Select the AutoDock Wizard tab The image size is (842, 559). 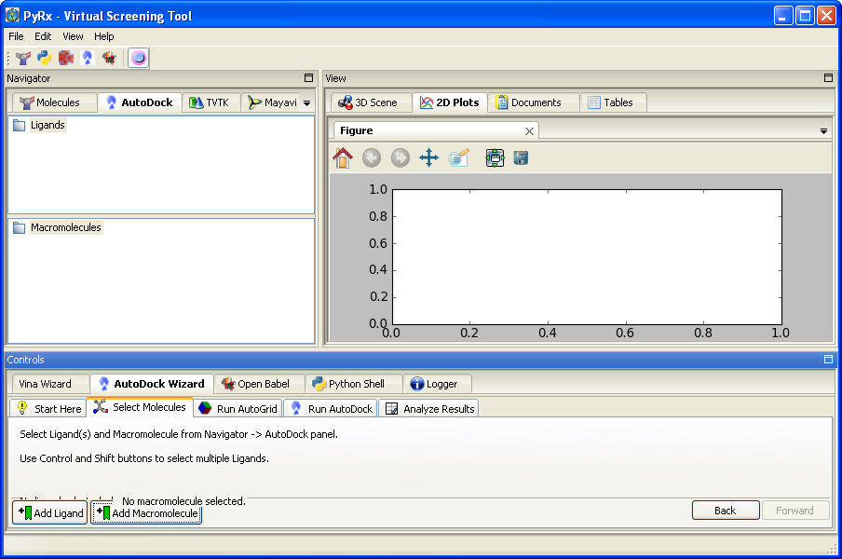(152, 384)
